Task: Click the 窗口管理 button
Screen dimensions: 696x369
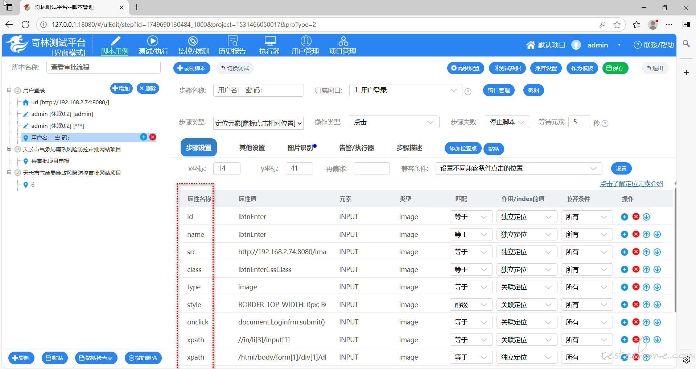Action: (499, 90)
